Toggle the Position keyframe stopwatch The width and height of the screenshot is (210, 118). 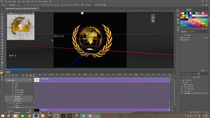click(x=13, y=83)
